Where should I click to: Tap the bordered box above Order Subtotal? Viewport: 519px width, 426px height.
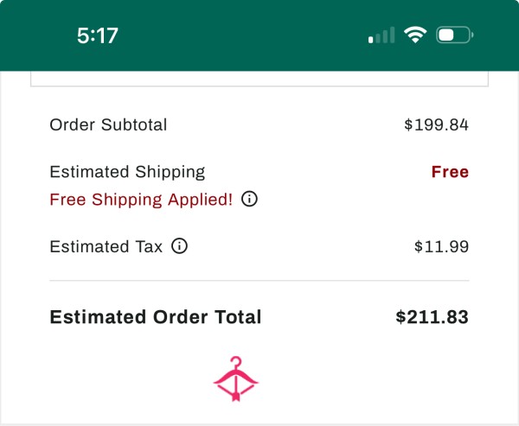point(259,79)
